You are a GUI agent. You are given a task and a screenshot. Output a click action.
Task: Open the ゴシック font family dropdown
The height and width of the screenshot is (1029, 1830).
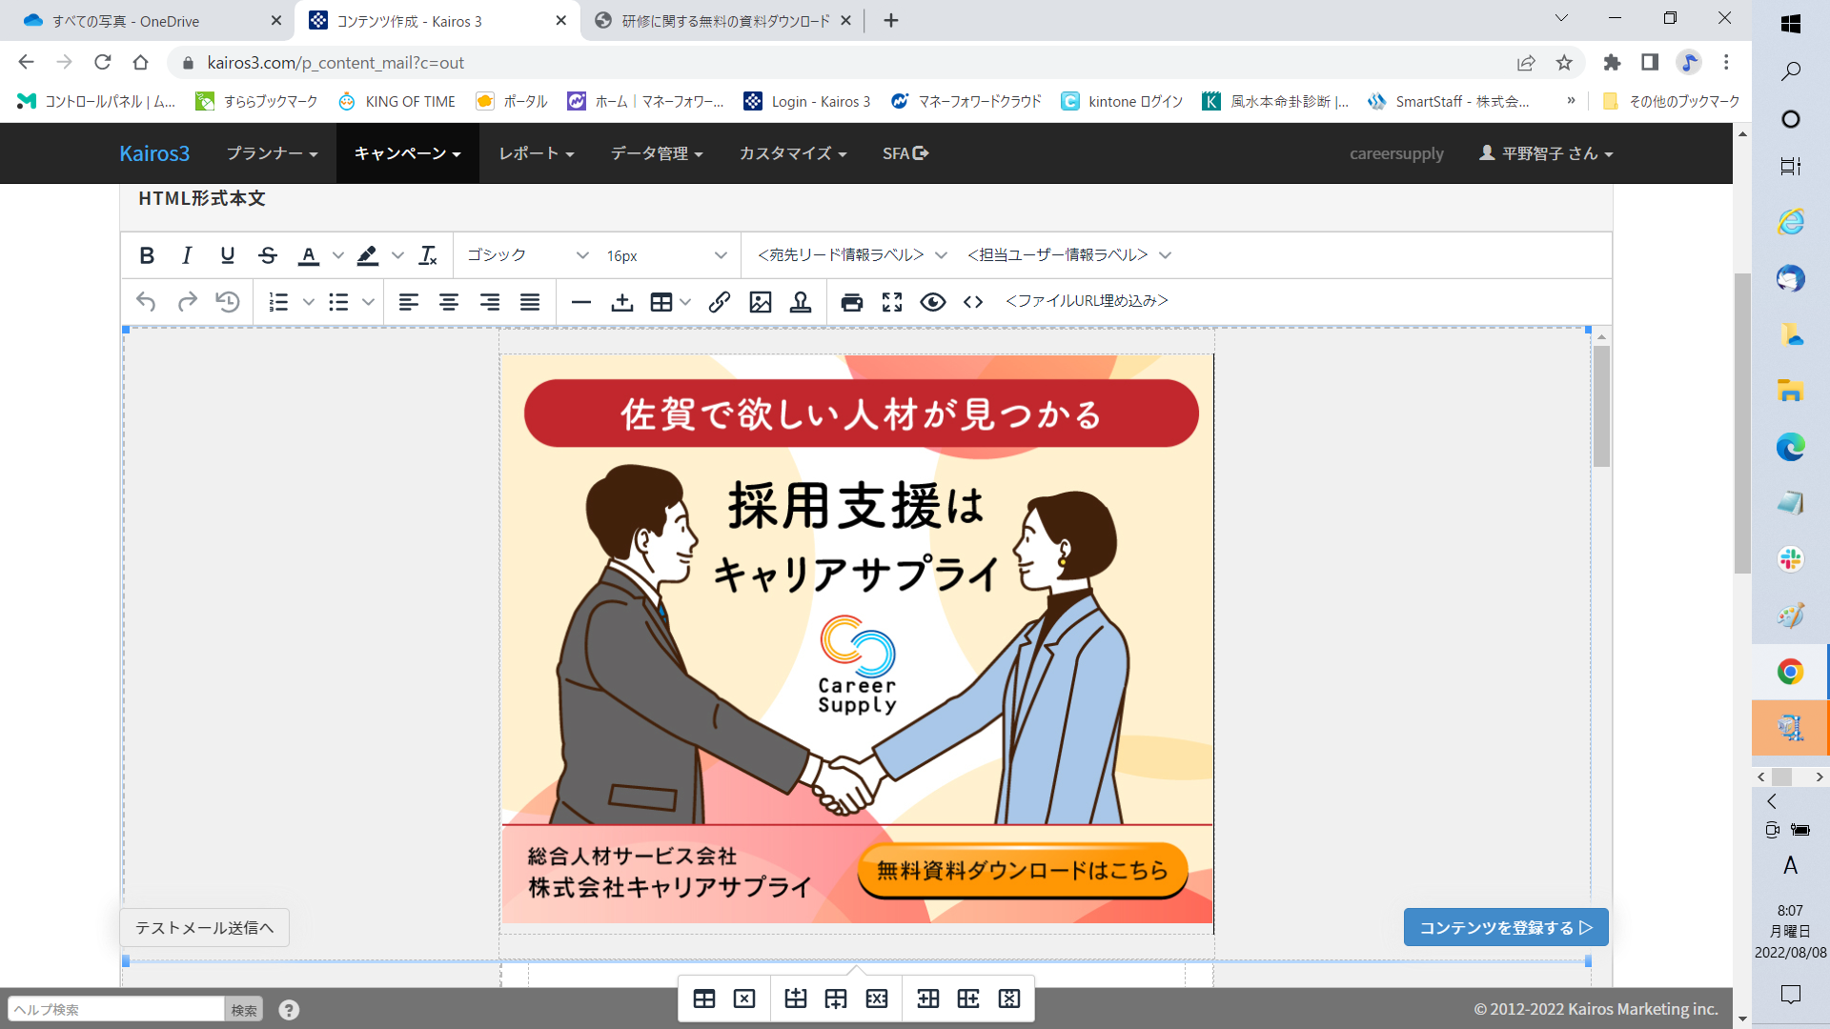(527, 255)
